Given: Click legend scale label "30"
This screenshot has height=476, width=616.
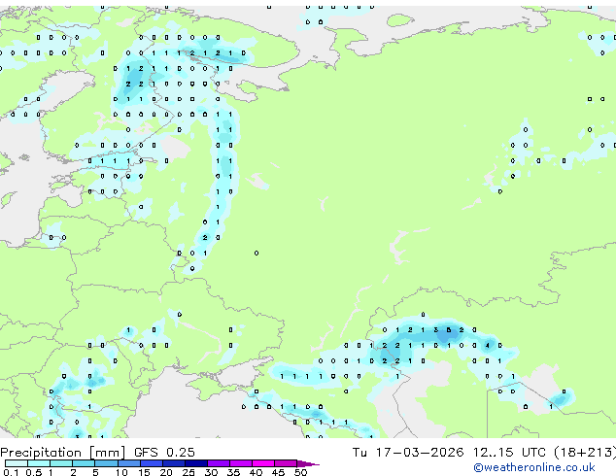Looking at the screenshot, I should coord(211,472).
